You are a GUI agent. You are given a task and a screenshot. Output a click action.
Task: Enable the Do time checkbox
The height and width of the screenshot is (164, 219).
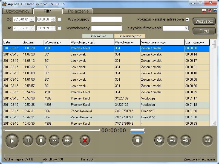59,28
